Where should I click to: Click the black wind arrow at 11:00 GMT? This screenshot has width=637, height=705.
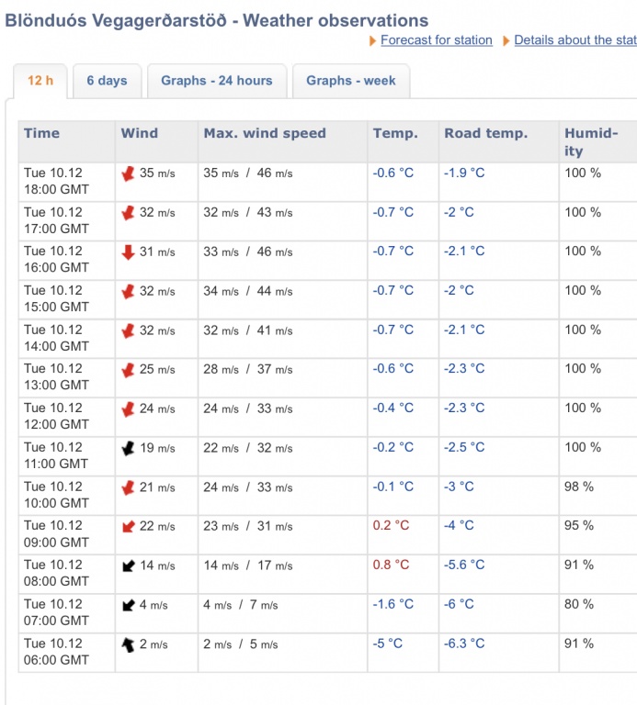tap(128, 448)
